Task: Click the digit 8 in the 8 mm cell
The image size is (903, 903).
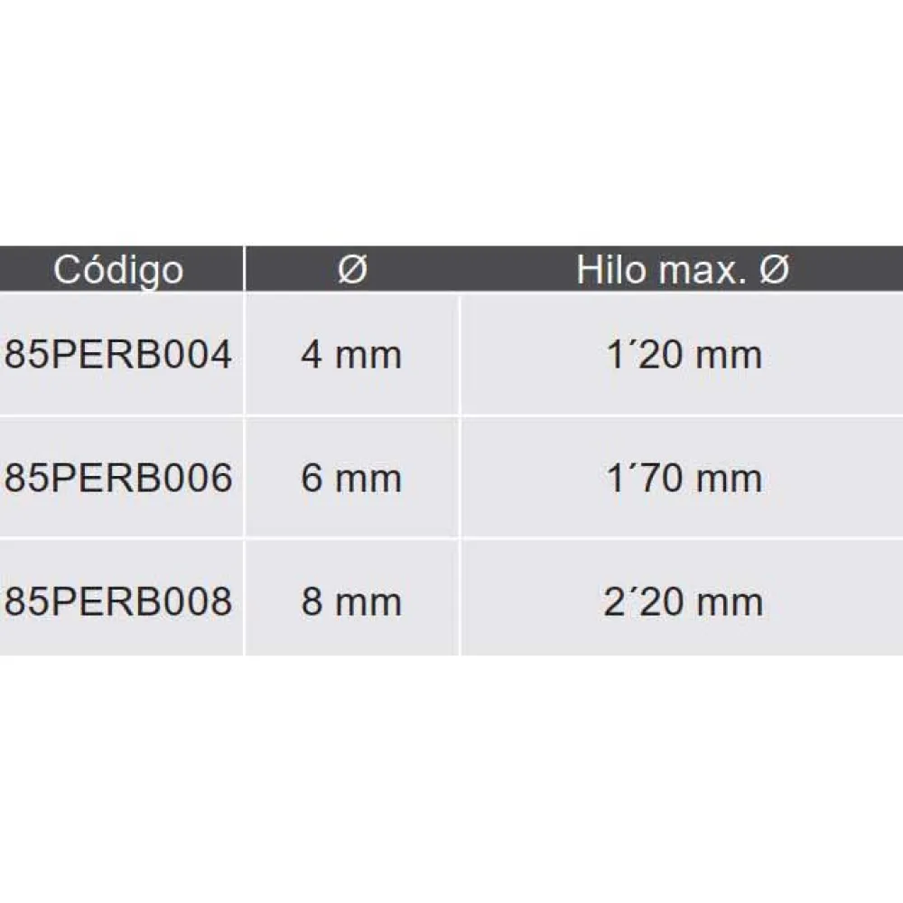Action: point(312,601)
